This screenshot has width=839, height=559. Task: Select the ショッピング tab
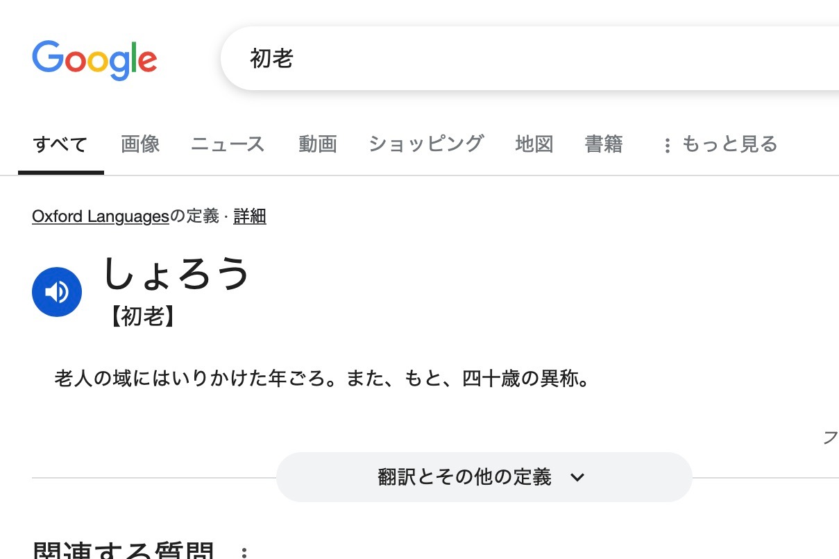pos(426,144)
